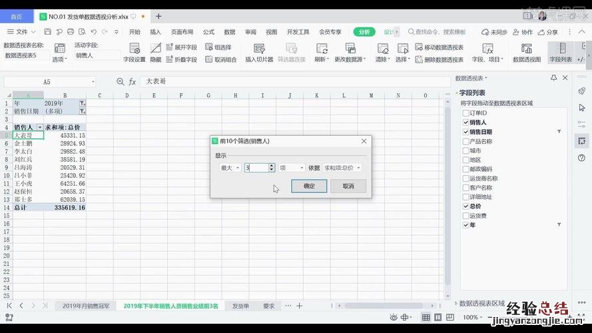
Task: Click 移动数据透视表 (Move PivotTable) icon
Action: [420, 48]
